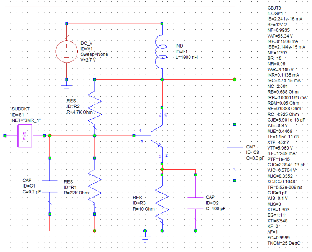This screenshot has height=252, width=312.
Task: Click the inductor L1 coil symbol
Action: (x=162, y=52)
